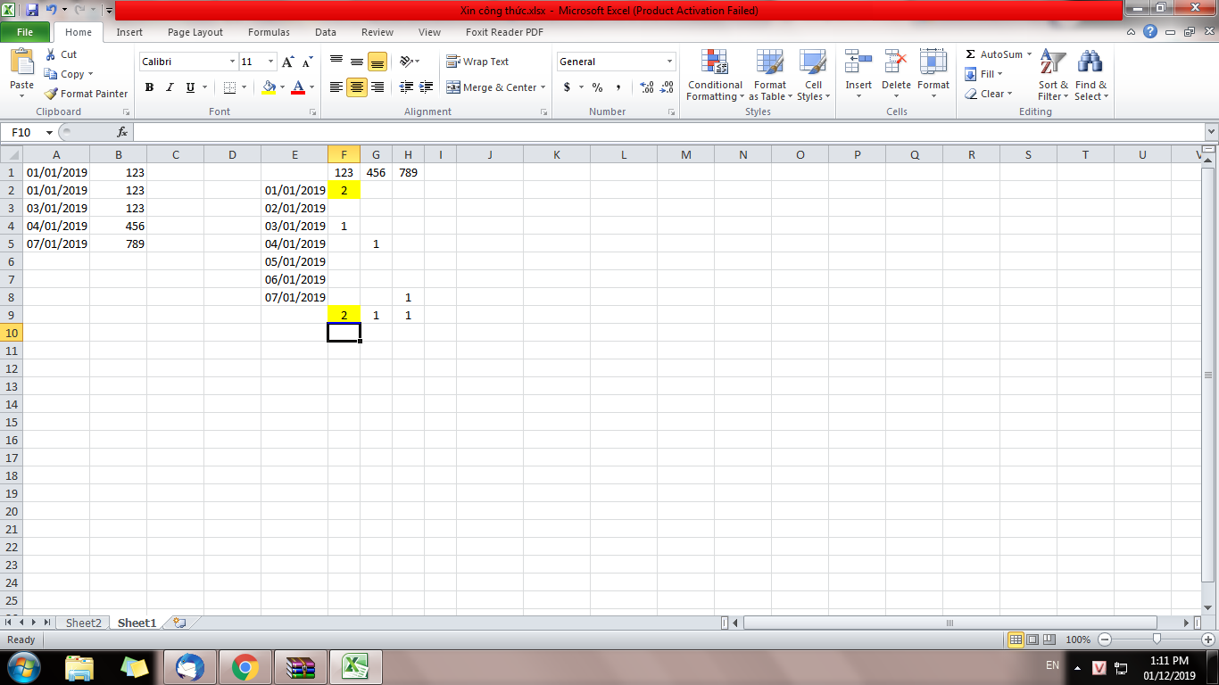
Task: Toggle Italic text formatting
Action: pos(170,87)
